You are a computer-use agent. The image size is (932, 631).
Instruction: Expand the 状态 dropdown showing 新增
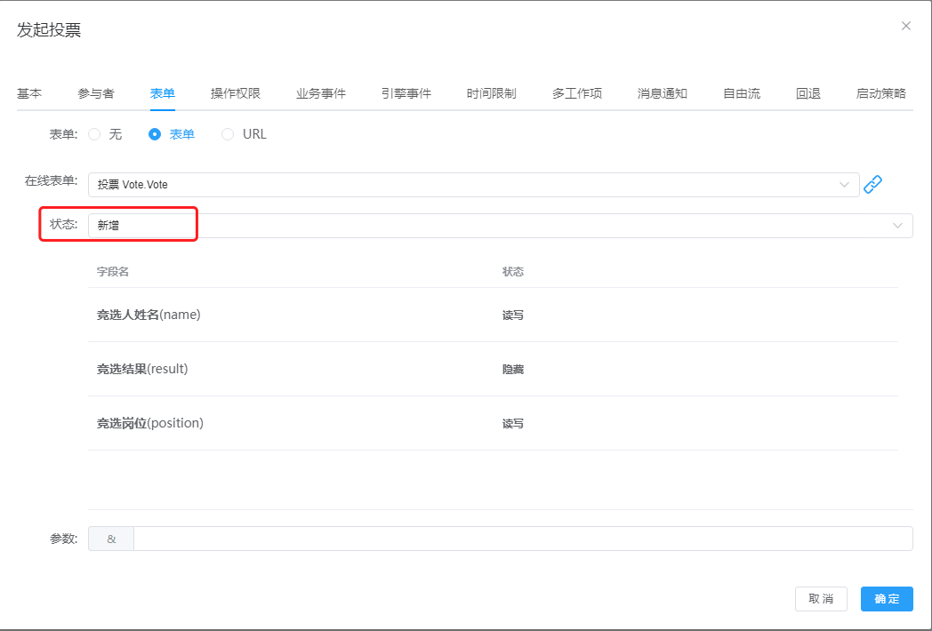(500, 226)
